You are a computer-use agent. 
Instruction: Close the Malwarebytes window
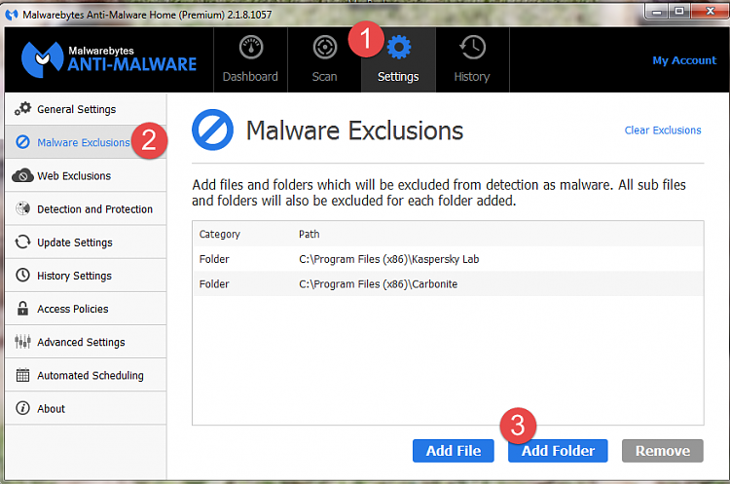pyautogui.click(x=710, y=11)
